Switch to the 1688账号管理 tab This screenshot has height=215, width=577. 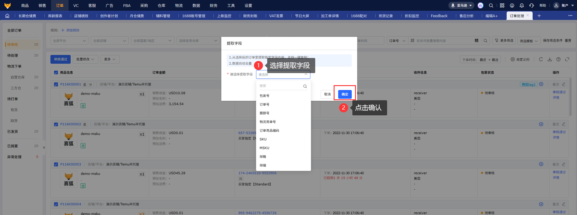coord(194,16)
